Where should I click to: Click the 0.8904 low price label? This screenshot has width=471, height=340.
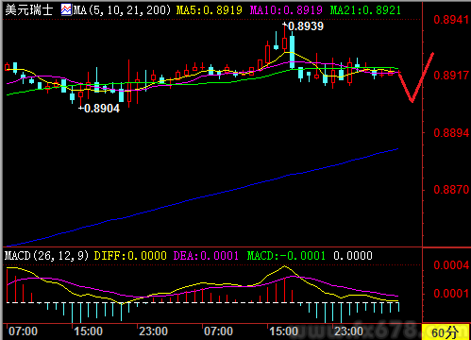pos(102,109)
